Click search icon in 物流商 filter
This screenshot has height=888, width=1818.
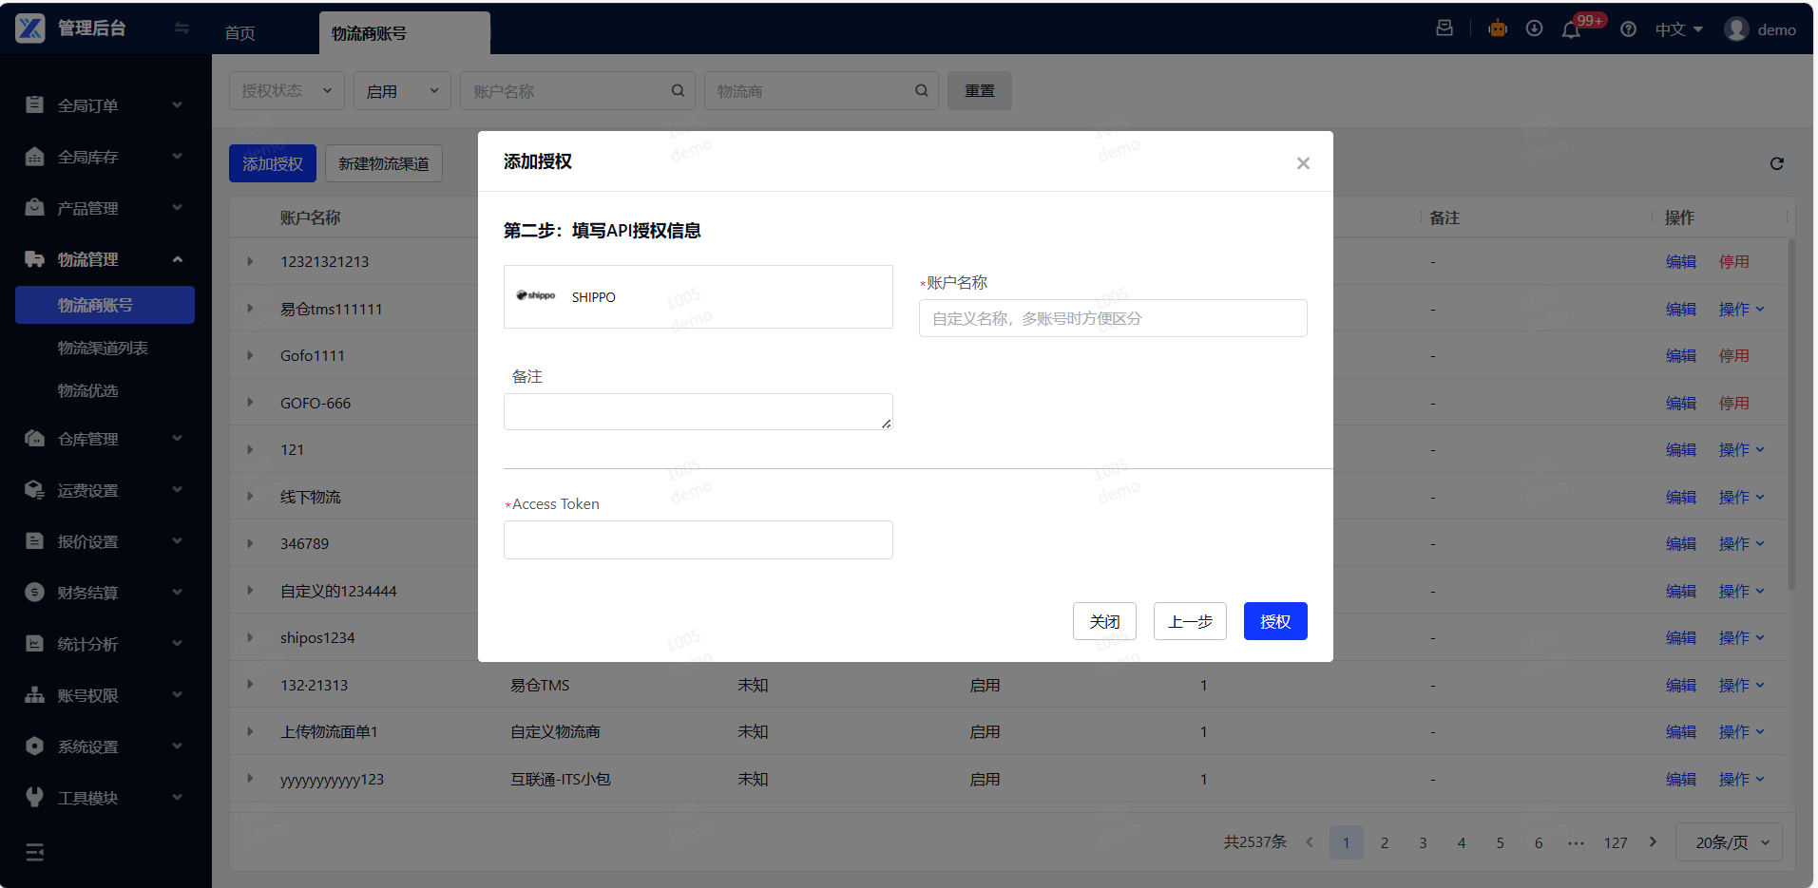(921, 91)
